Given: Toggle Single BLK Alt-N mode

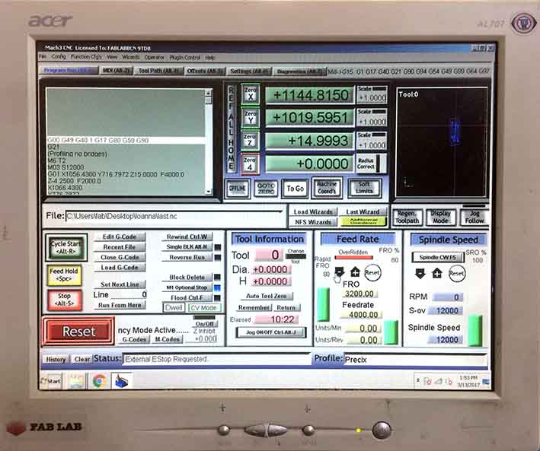Looking at the screenshot, I should tap(187, 247).
